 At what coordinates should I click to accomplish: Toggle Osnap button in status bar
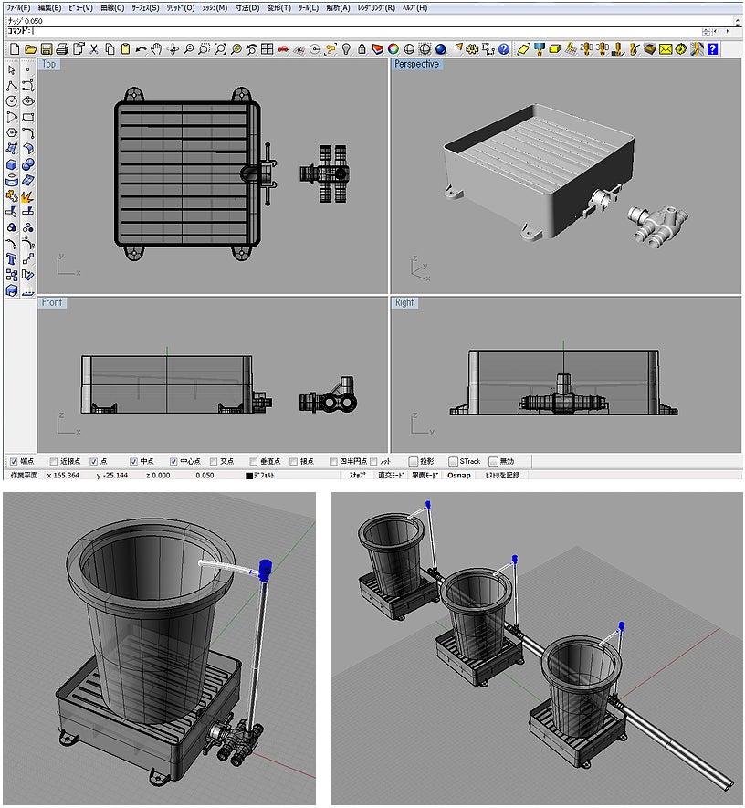click(x=459, y=476)
